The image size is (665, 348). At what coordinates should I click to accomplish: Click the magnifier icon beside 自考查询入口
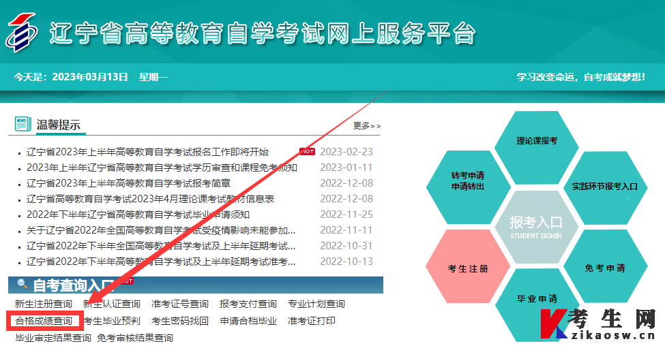22,284
